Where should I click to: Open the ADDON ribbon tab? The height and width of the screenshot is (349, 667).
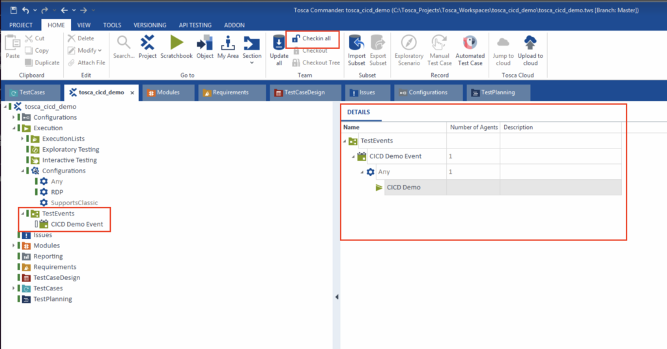tap(234, 25)
